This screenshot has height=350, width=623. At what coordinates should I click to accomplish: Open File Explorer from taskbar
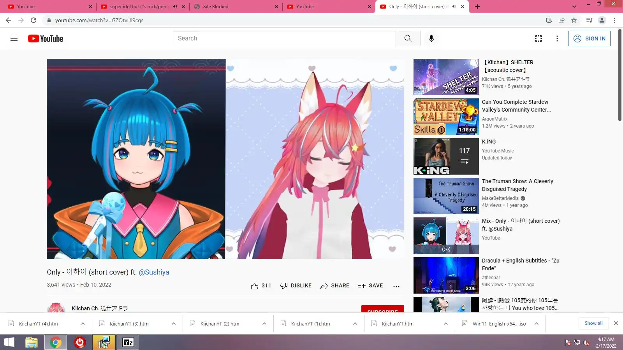coord(32,342)
